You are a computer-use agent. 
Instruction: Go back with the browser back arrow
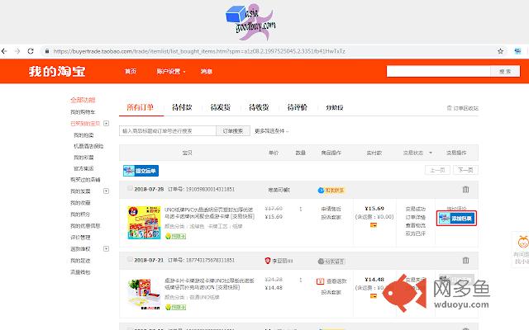click(x=4, y=51)
